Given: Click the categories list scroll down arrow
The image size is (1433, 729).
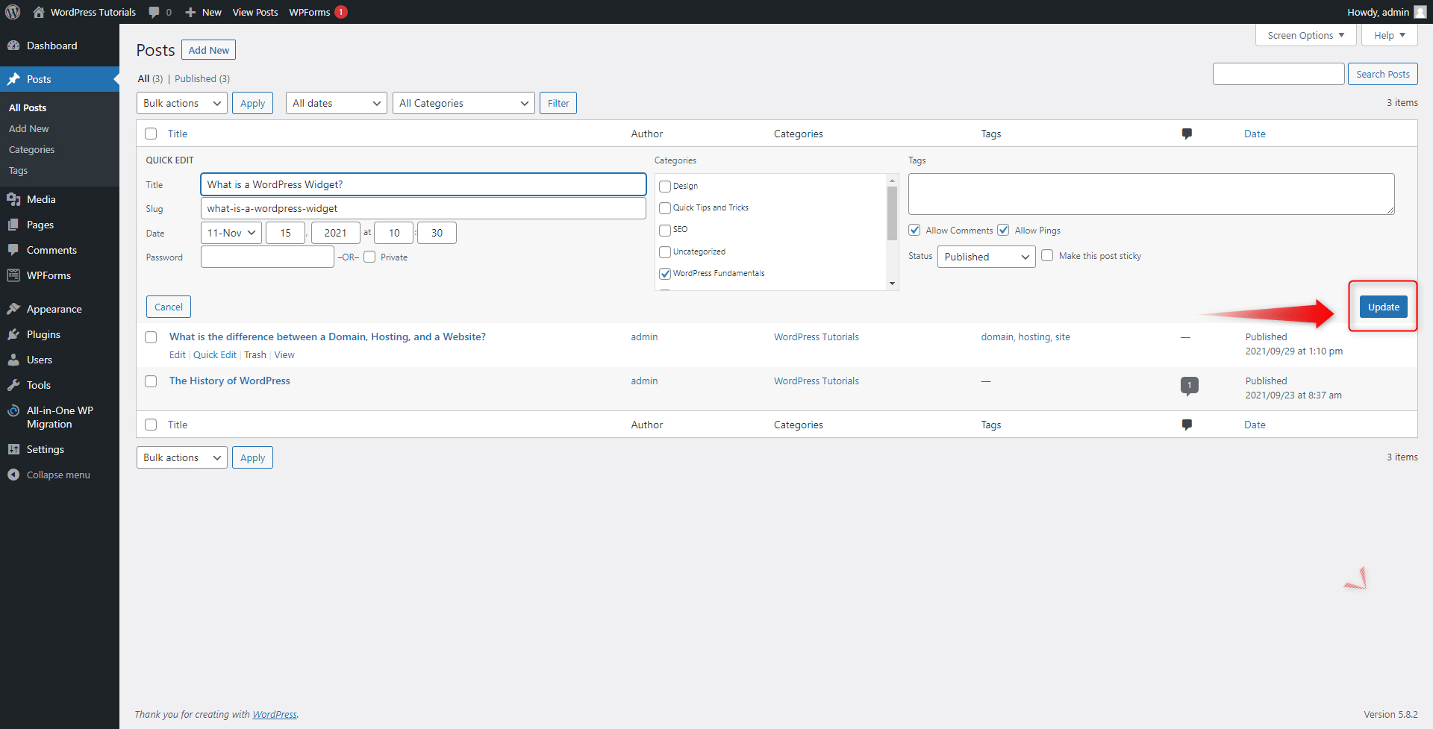Looking at the screenshot, I should 892,284.
